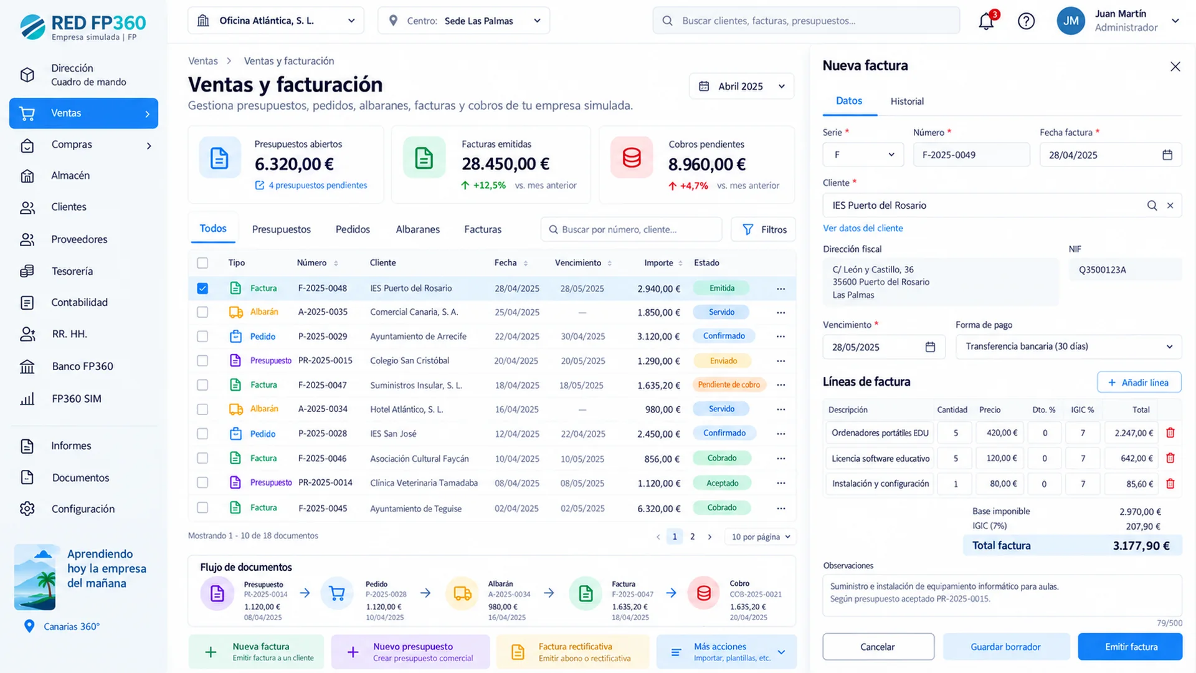Click Emitir factura button

click(x=1131, y=647)
